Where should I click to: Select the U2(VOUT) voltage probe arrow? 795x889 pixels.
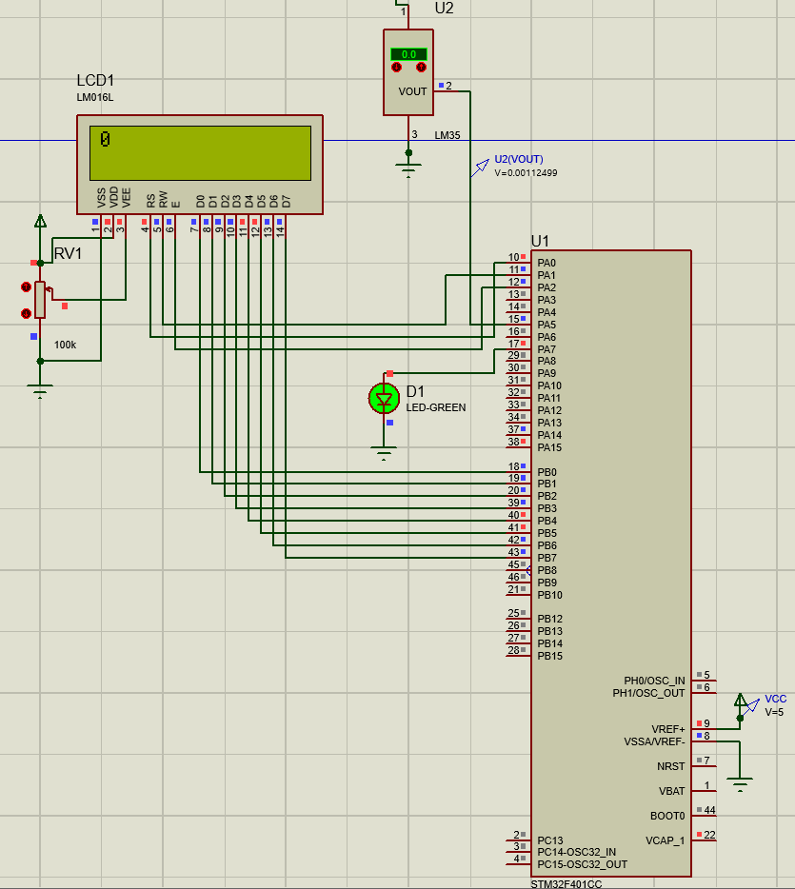[x=480, y=168]
